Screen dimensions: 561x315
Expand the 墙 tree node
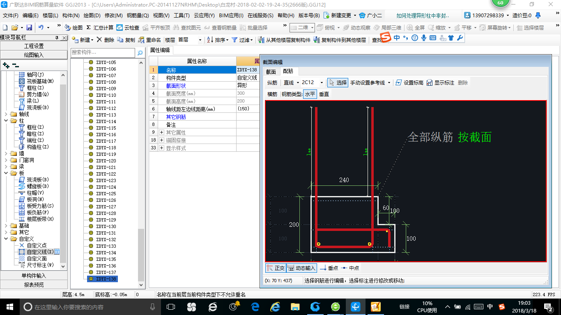click(x=6, y=153)
